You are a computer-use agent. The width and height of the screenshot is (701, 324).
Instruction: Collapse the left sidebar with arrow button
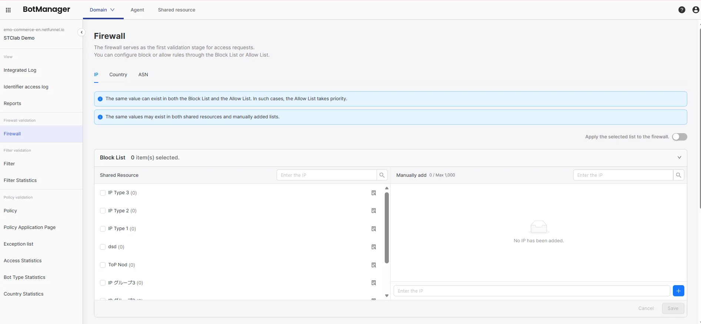click(81, 33)
